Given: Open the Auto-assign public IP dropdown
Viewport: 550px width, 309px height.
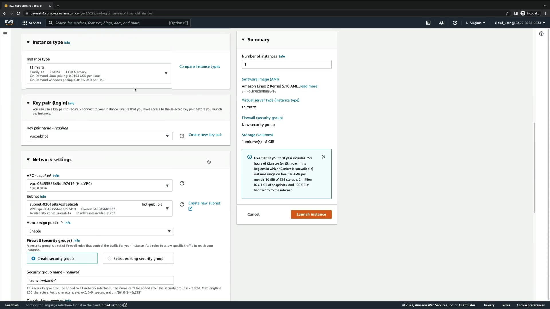Looking at the screenshot, I should [x=100, y=231].
